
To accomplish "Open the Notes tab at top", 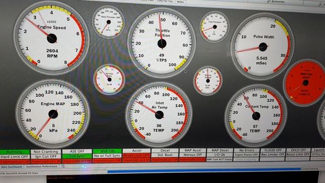I will click(180, 2).
